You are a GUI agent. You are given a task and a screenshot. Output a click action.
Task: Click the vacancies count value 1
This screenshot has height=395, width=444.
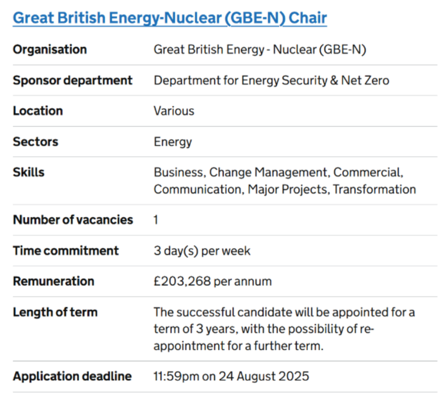pyautogui.click(x=156, y=220)
